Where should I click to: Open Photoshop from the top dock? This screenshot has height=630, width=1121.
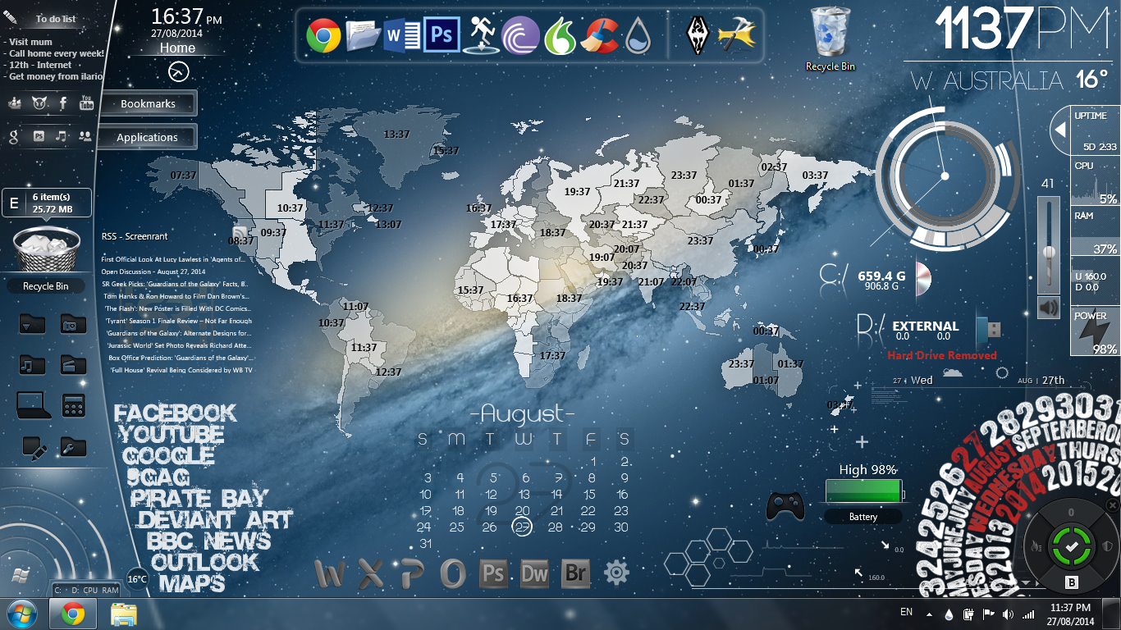coord(441,34)
